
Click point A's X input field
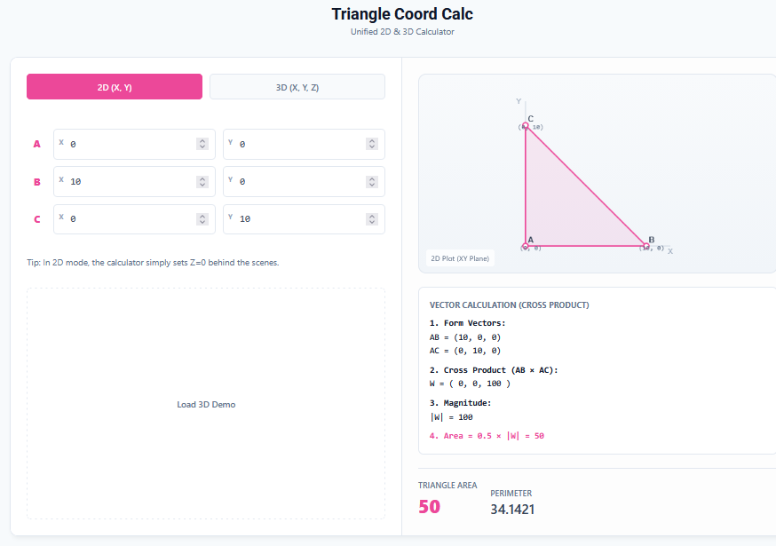click(x=129, y=143)
